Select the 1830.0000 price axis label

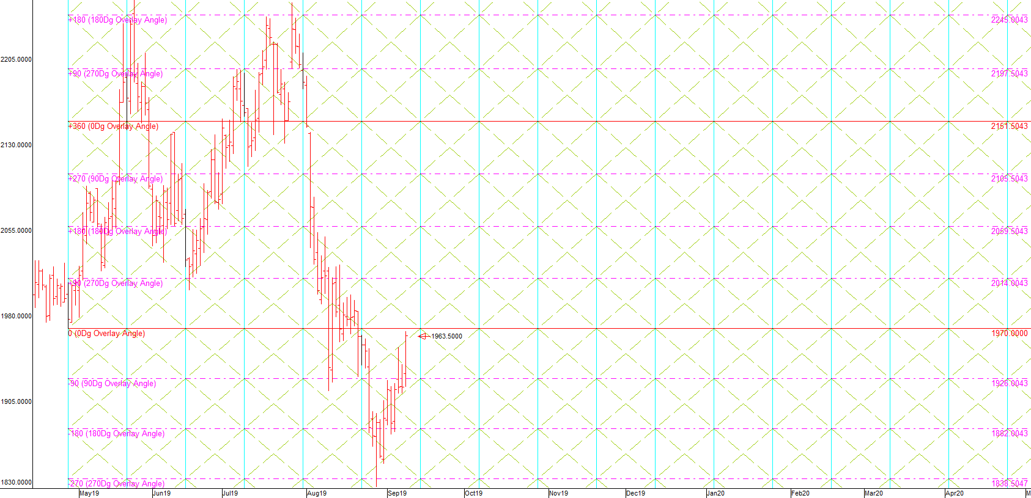(x=17, y=483)
